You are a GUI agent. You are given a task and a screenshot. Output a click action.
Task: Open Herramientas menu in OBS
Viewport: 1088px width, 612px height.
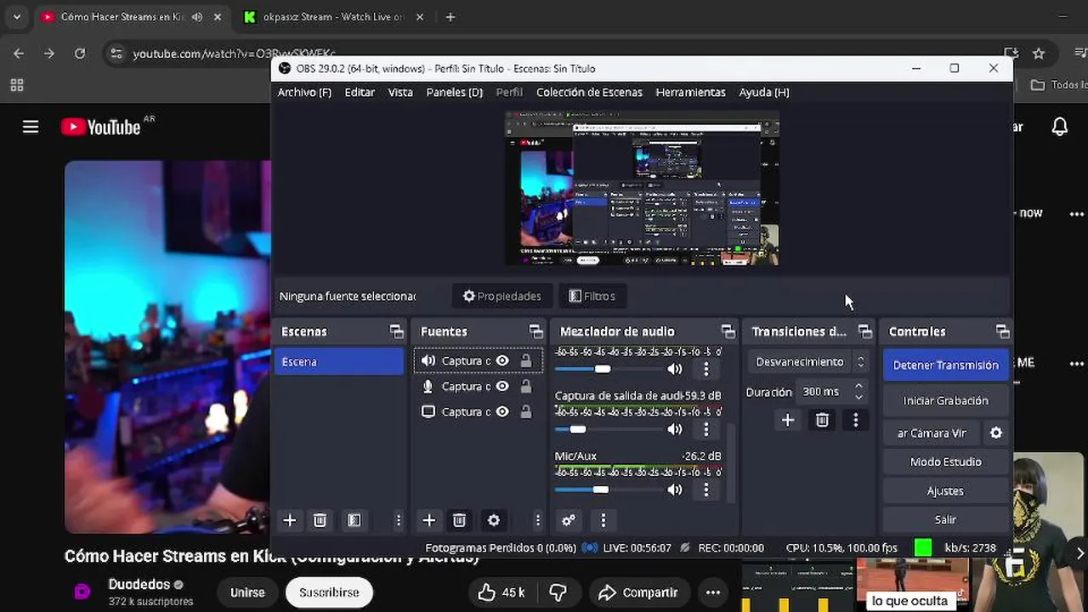690,92
